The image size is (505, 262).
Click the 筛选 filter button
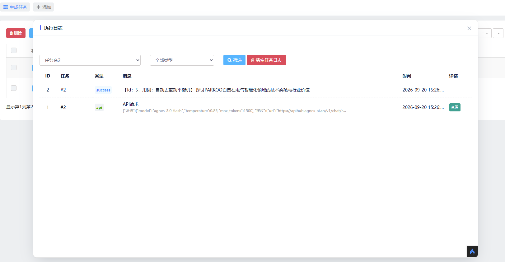coord(234,60)
